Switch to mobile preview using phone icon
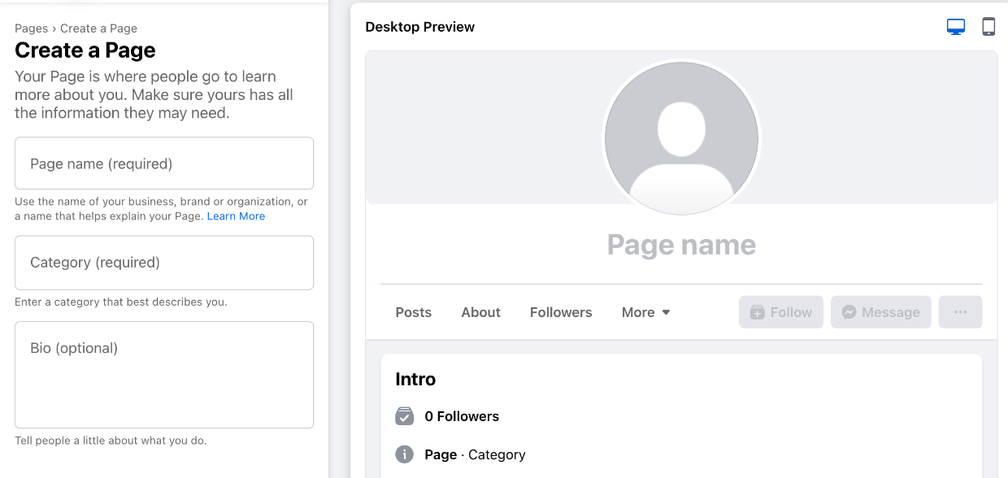 [x=988, y=26]
